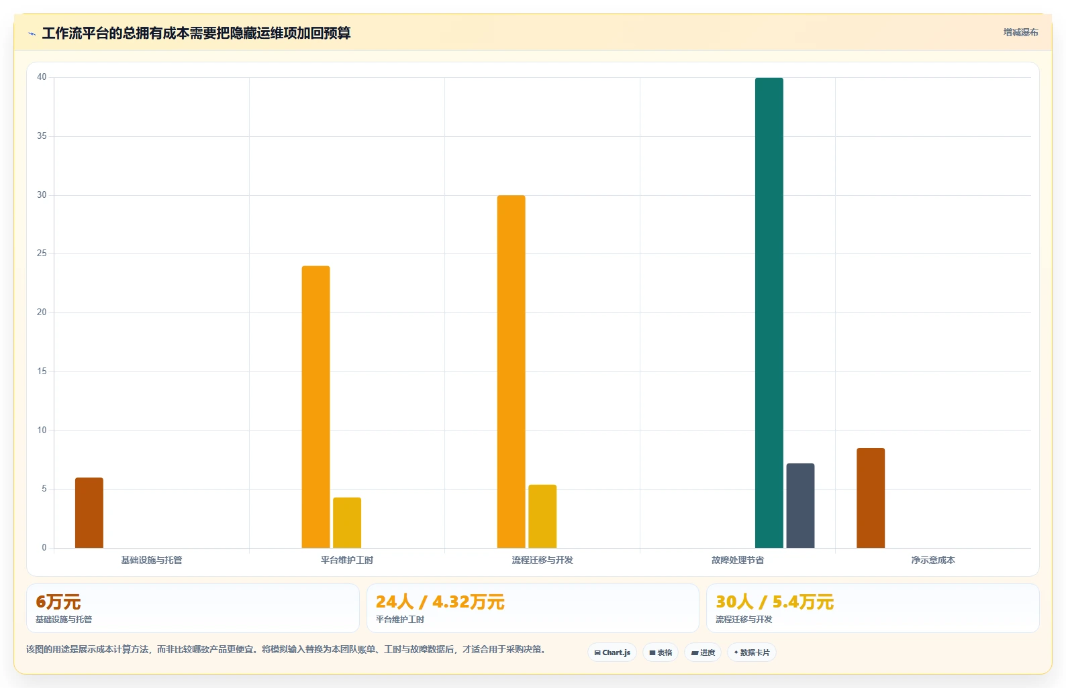Screen dimensions: 1066x688
Task: Click the tall orange bar for 平台维护工时
Action: point(316,407)
